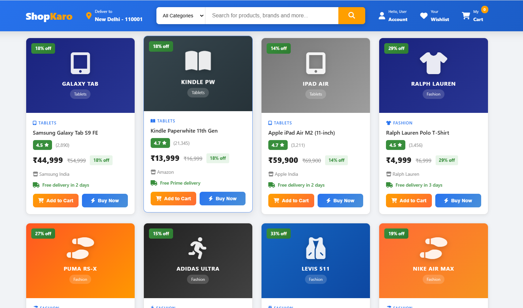The width and height of the screenshot is (523, 308).
Task: Open the cart icon in header
Action: 466,16
